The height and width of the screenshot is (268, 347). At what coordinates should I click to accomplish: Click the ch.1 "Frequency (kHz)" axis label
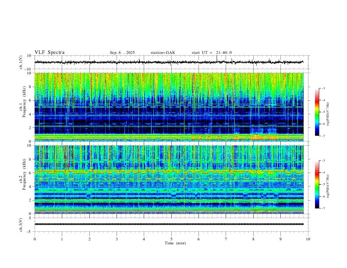(x=25, y=102)
